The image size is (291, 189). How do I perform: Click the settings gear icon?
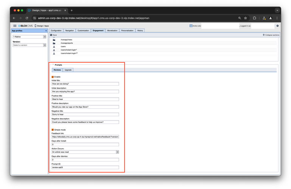point(277,26)
